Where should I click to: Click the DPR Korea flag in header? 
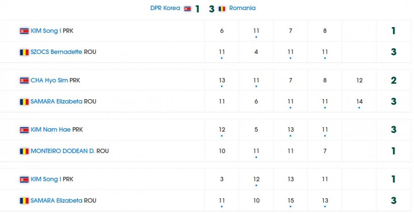188,9
